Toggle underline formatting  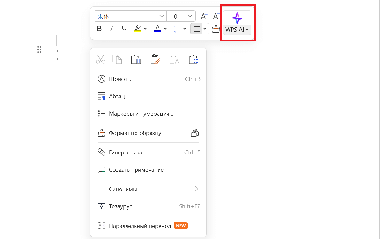[x=124, y=28]
